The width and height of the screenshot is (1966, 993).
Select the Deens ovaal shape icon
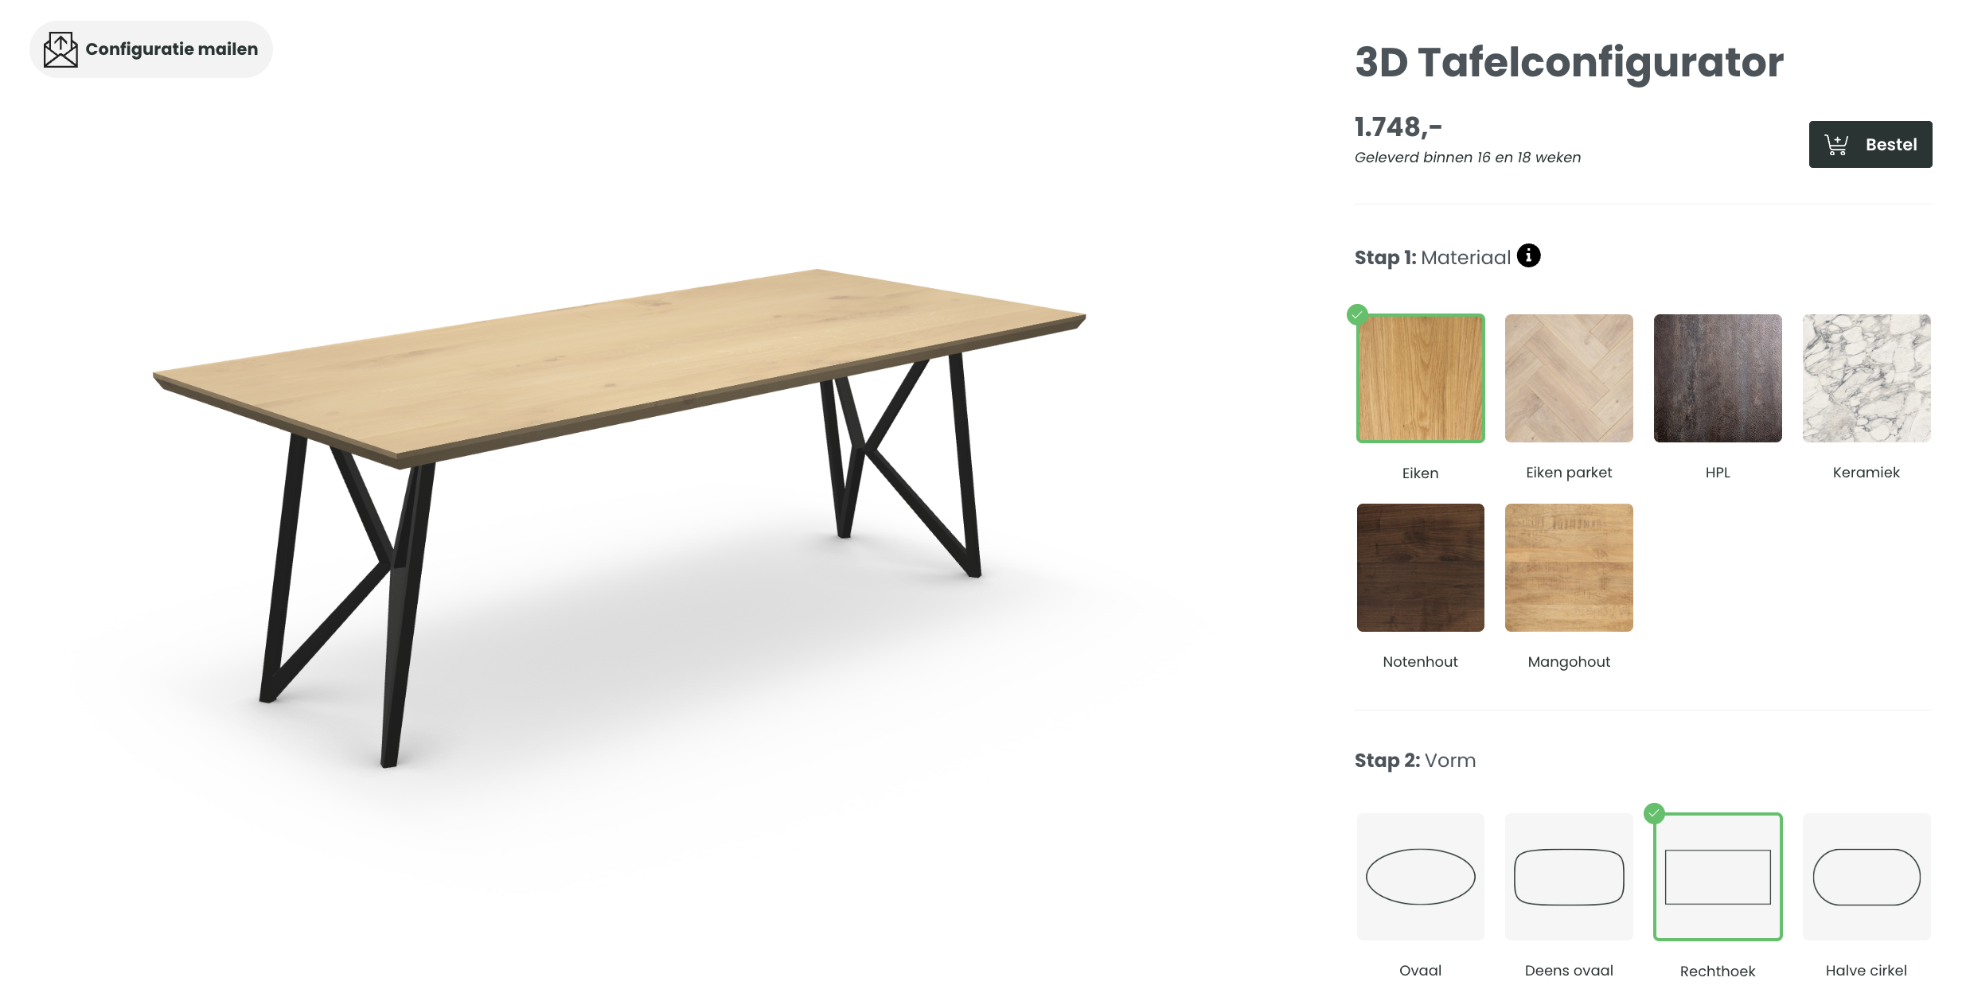coord(1569,876)
